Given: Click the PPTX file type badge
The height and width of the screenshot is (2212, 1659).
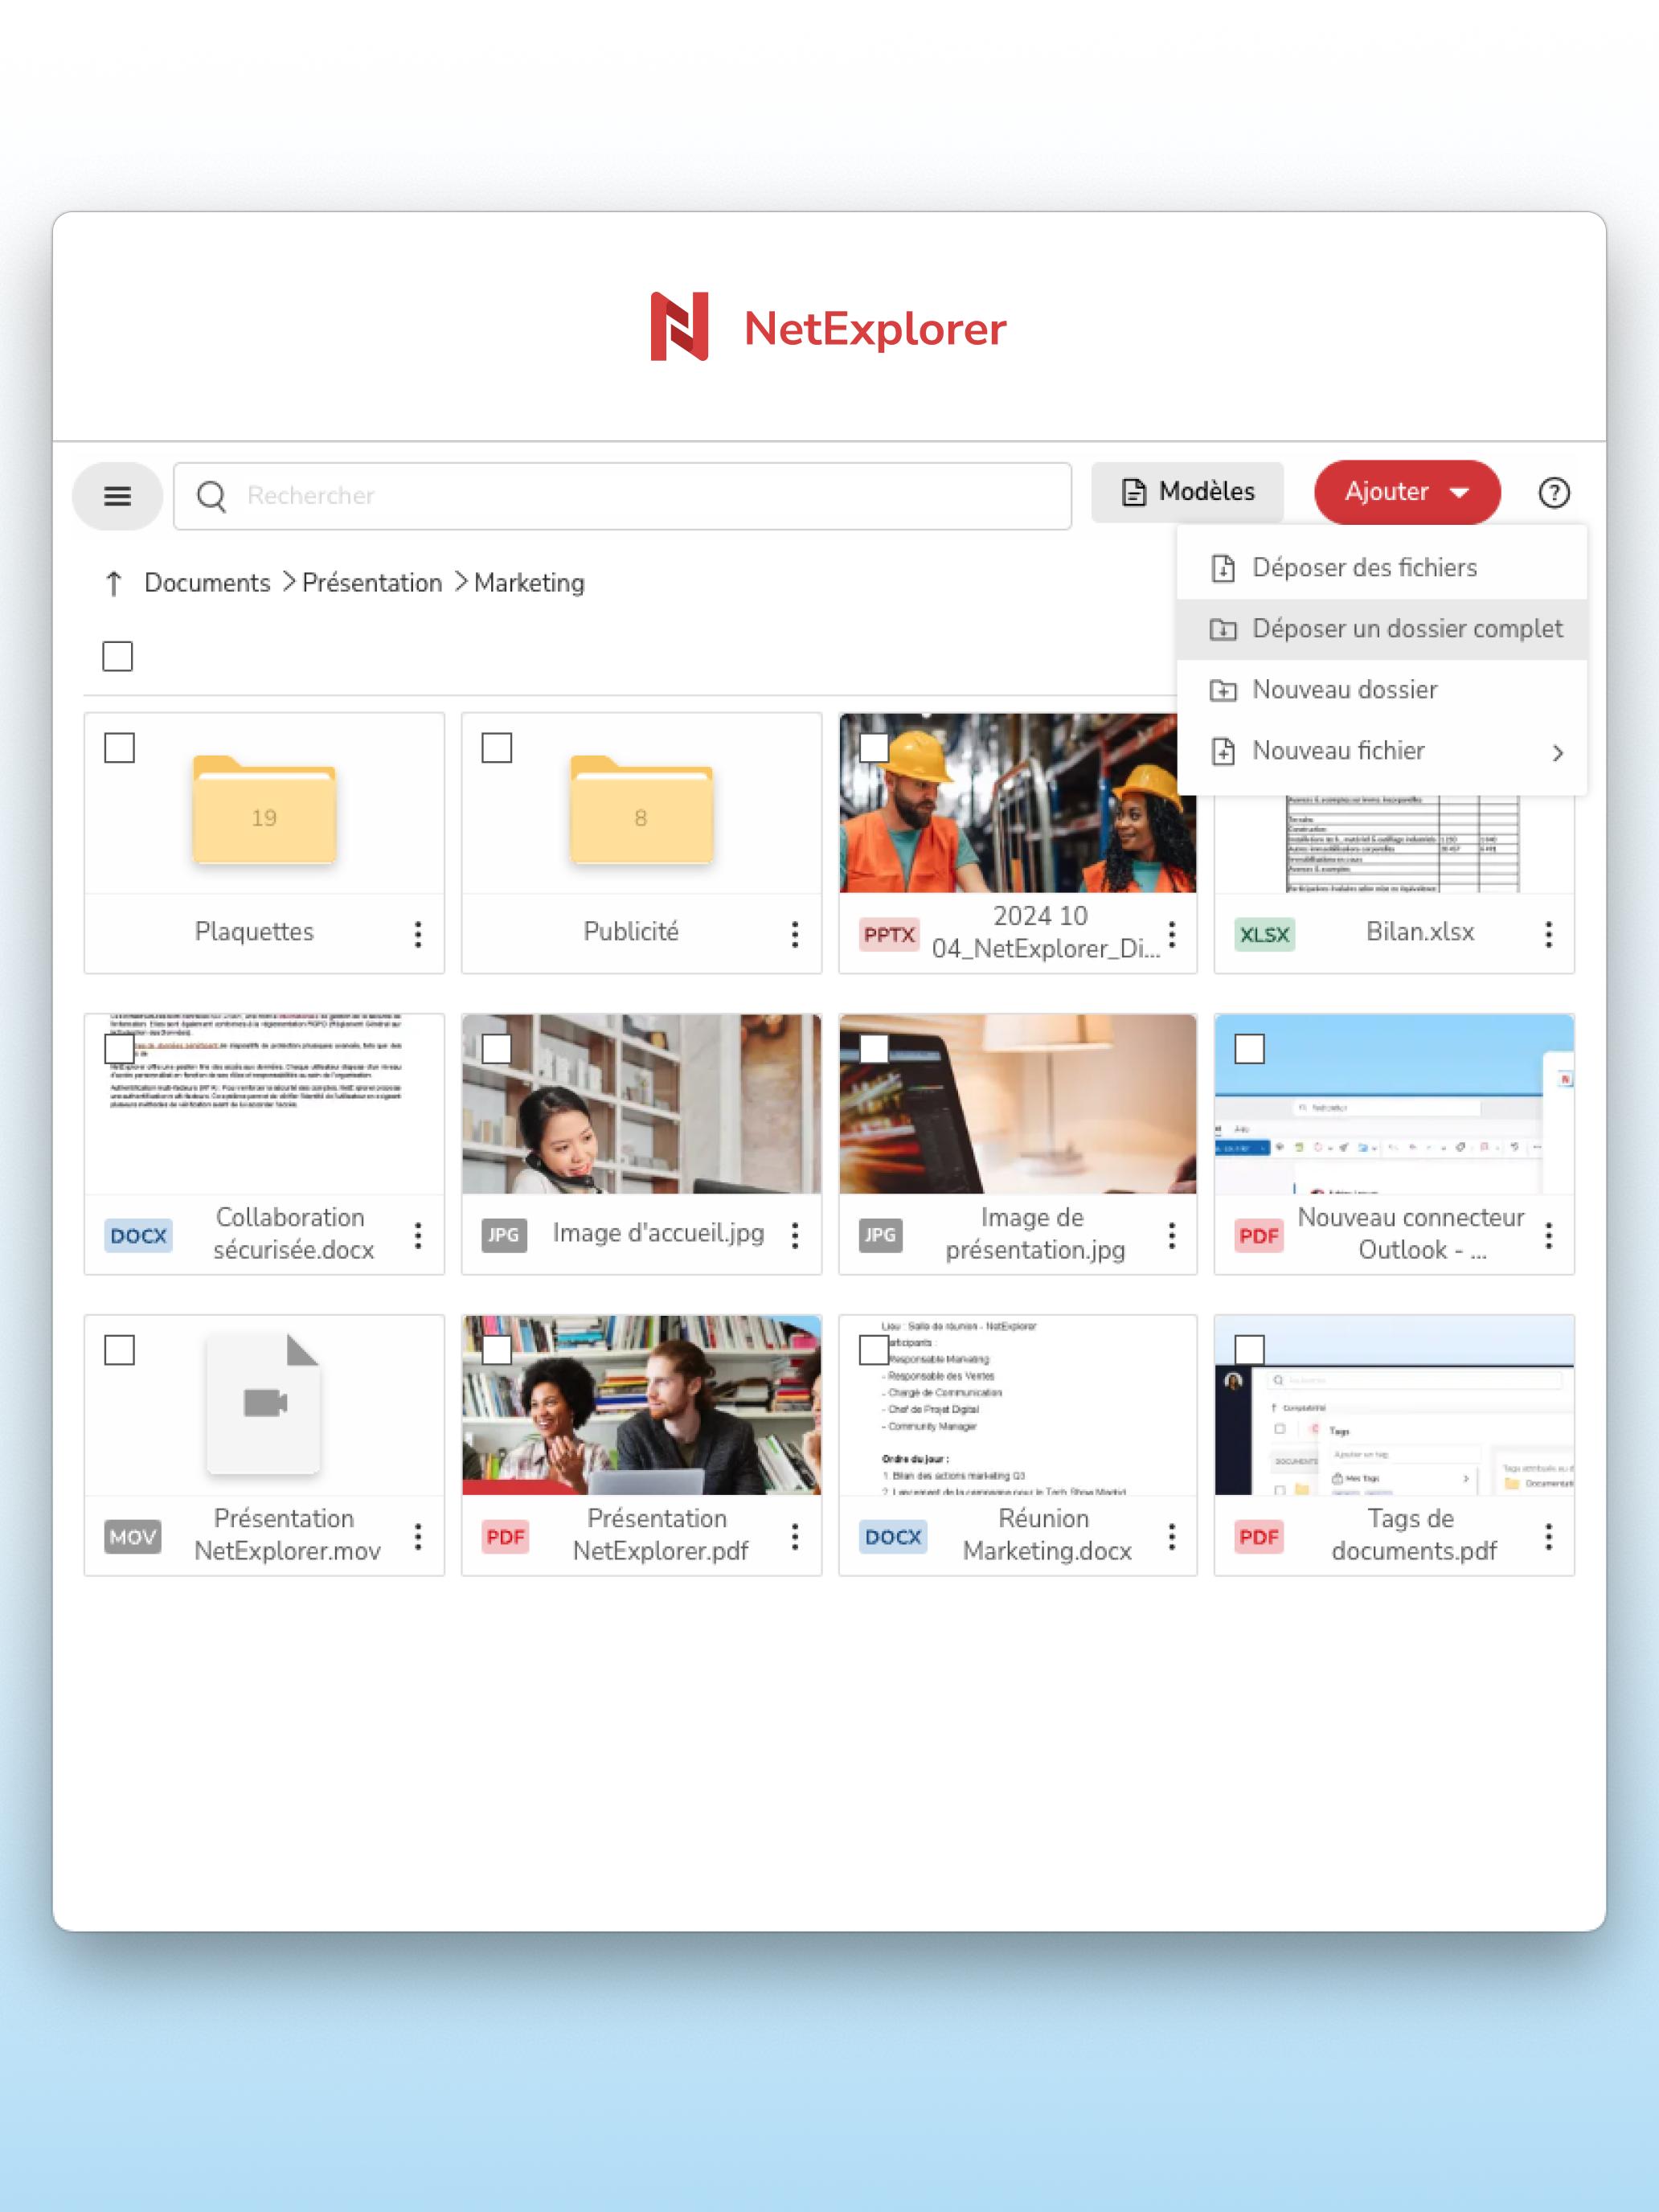Looking at the screenshot, I should pos(889,935).
